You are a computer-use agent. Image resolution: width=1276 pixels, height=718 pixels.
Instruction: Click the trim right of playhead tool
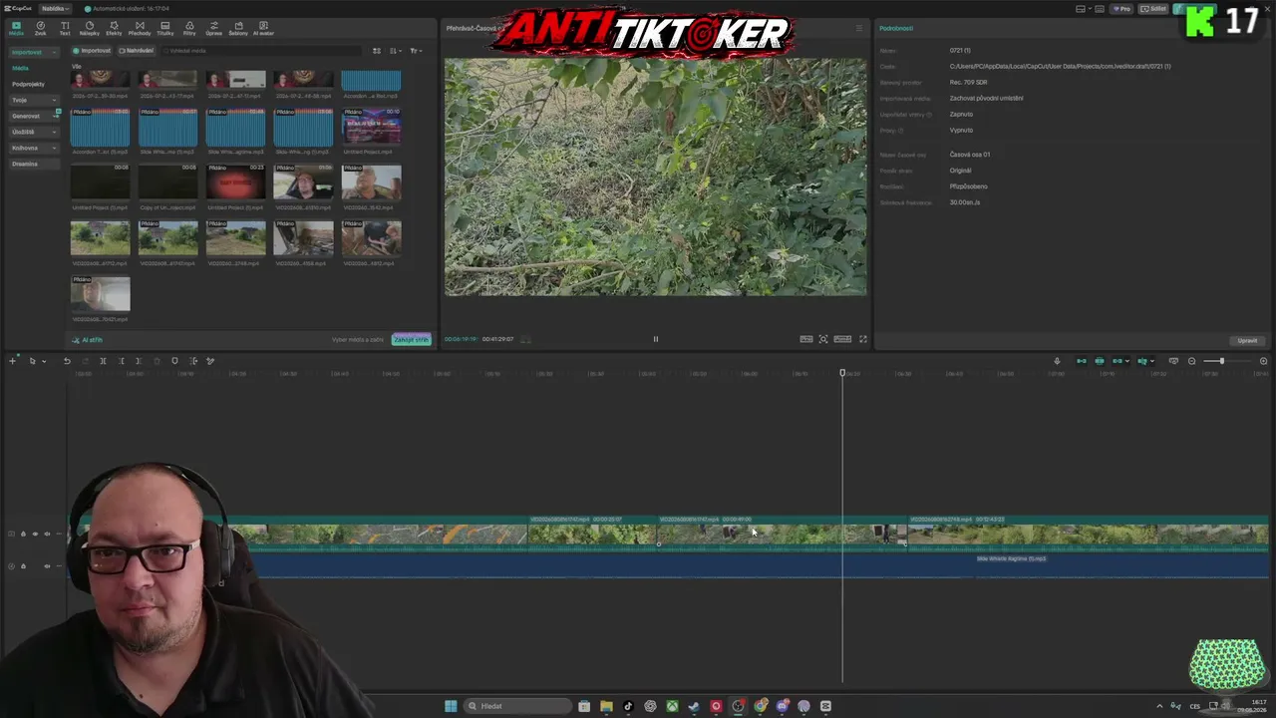[x=139, y=361]
